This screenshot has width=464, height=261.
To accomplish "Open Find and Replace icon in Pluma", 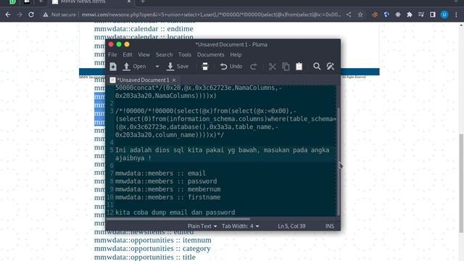I will click(331, 67).
